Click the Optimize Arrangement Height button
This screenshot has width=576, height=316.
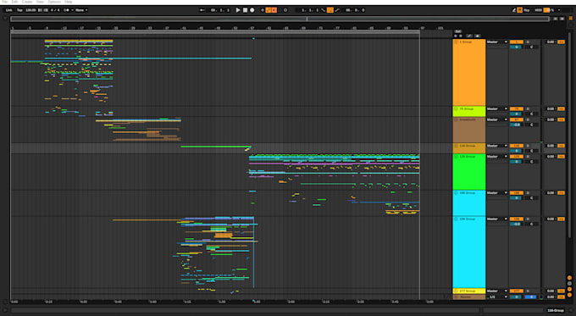click(x=556, y=19)
